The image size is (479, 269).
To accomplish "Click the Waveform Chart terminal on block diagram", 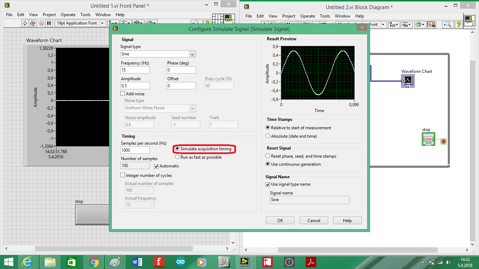I will click(408, 81).
